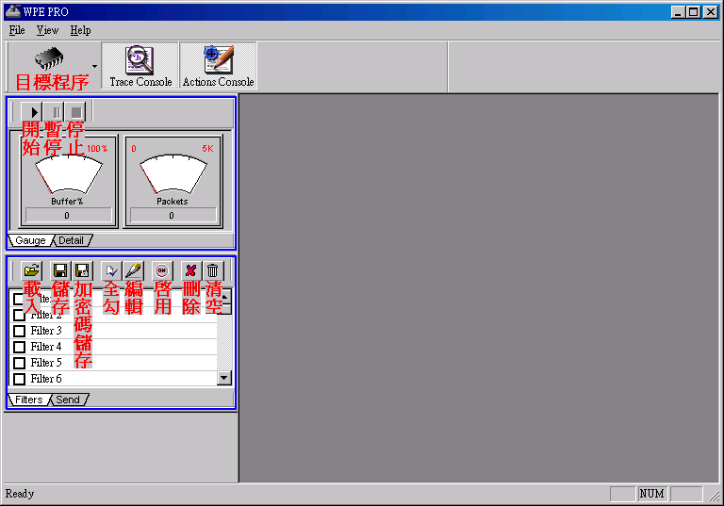Click the Ready status text
The height and width of the screenshot is (506, 724).
tap(20, 494)
